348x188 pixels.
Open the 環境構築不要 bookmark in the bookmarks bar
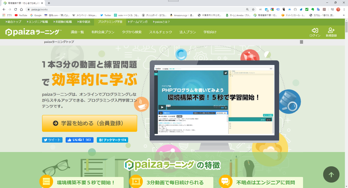pyautogui.click(x=266, y=15)
